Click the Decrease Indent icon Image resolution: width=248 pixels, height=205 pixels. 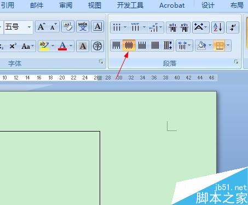coord(172,27)
